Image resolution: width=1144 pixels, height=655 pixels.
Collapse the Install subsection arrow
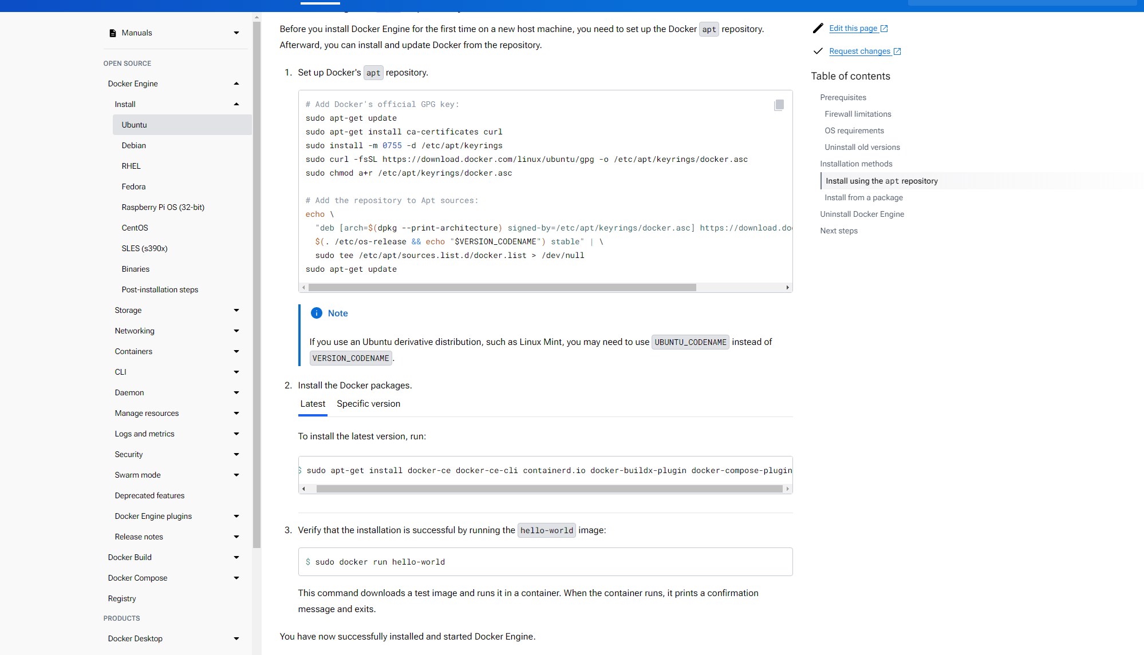click(x=236, y=104)
